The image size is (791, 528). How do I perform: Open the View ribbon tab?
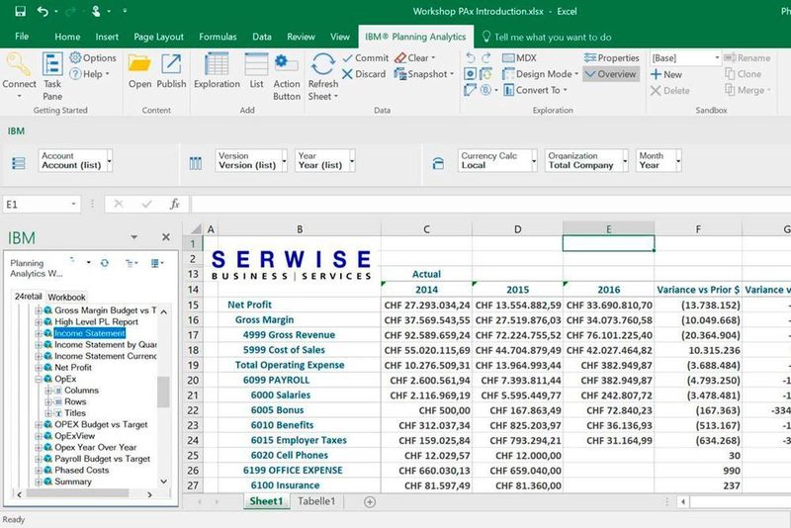click(x=339, y=37)
